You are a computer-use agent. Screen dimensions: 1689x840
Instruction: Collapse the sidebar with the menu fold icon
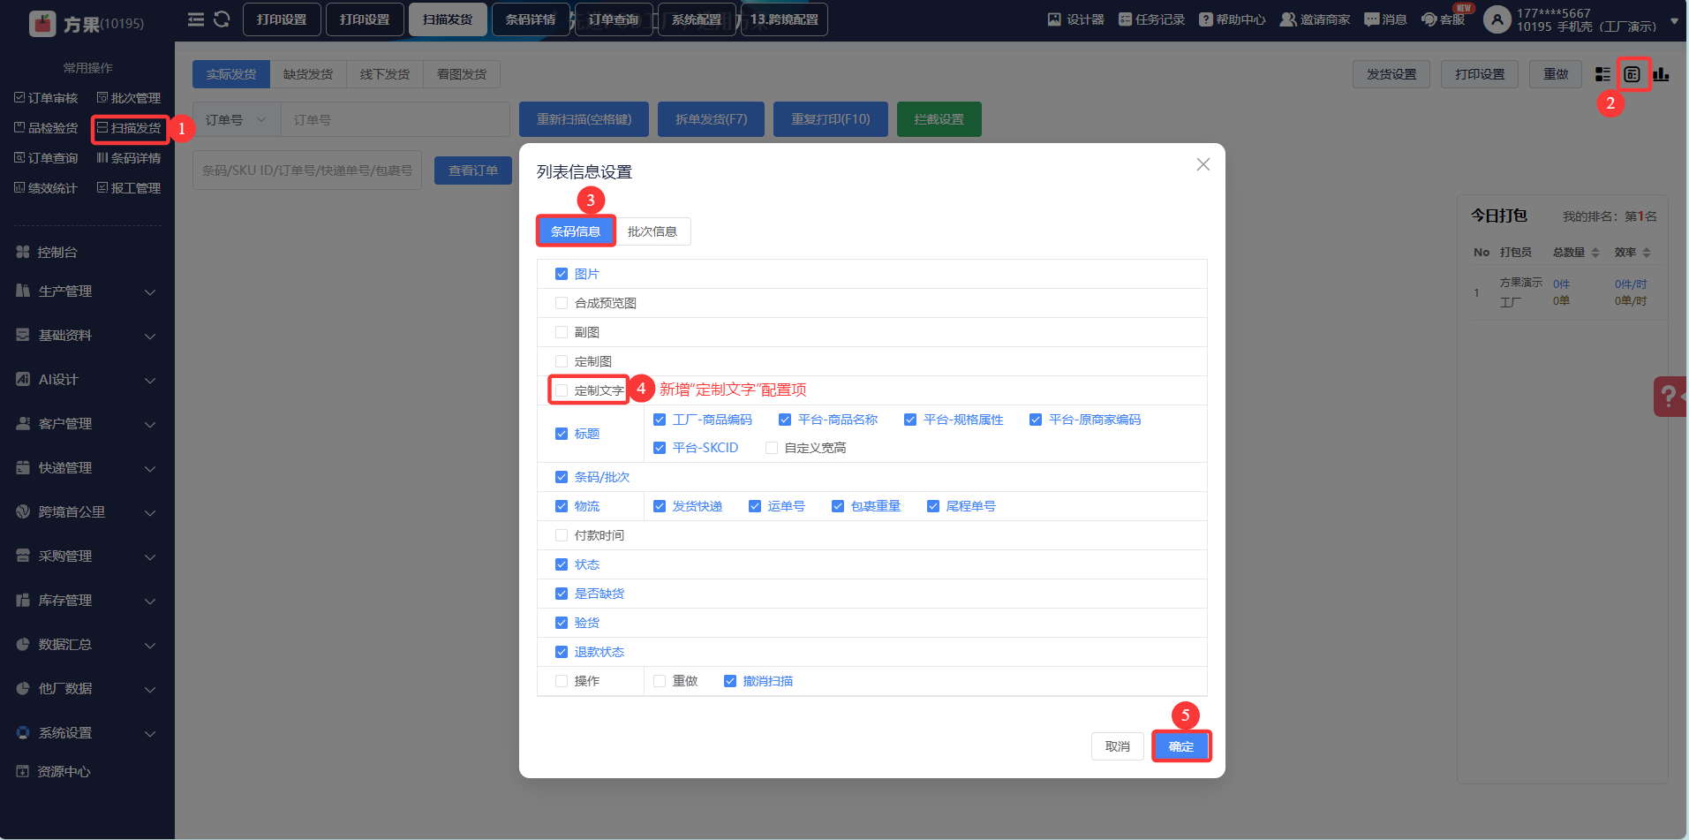pos(196,19)
